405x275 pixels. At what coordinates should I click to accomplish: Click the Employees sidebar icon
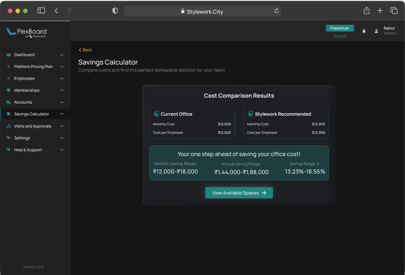coord(9,78)
